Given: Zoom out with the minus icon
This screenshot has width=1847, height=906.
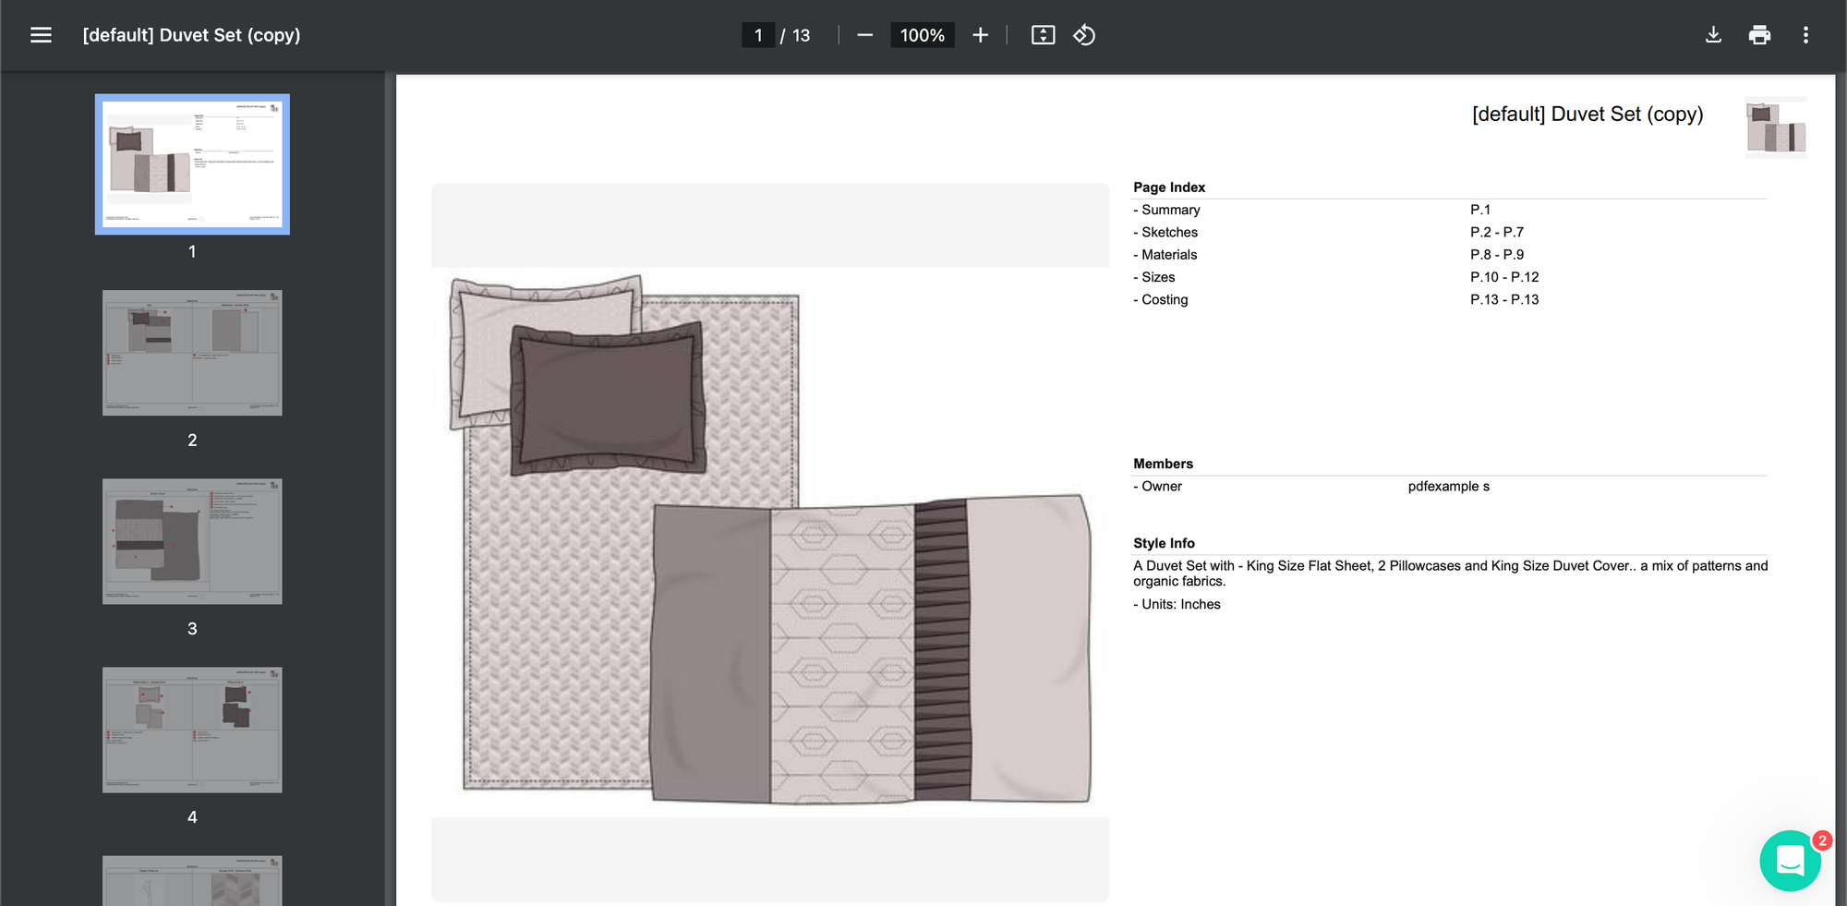Looking at the screenshot, I should pos(864,35).
